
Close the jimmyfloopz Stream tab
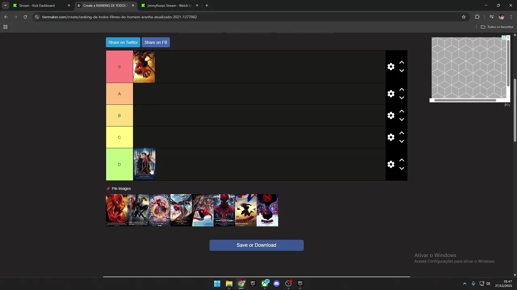[x=197, y=6]
